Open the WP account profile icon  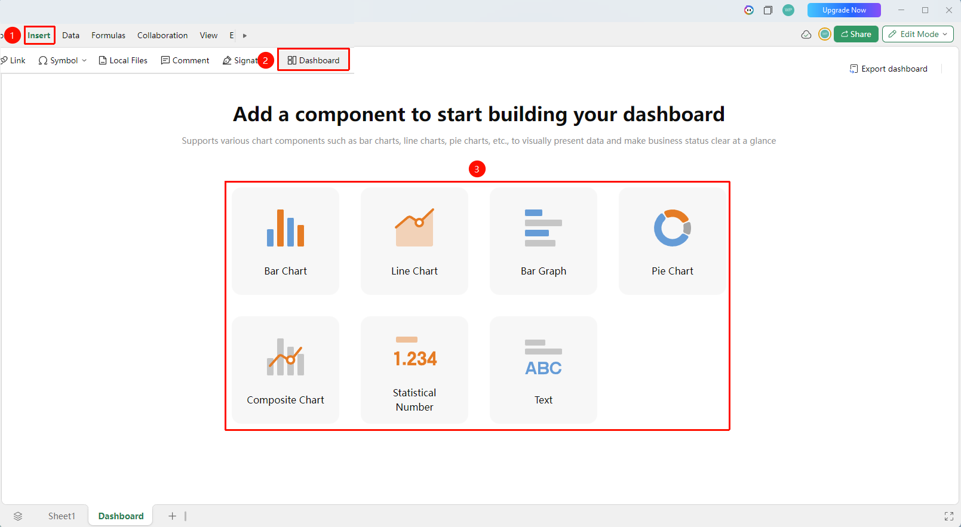(x=788, y=10)
